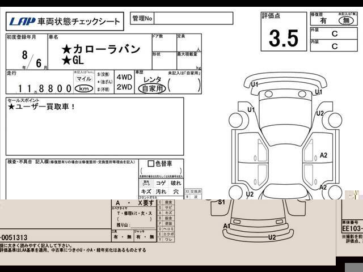Select the circled km distance unit

[83, 89]
